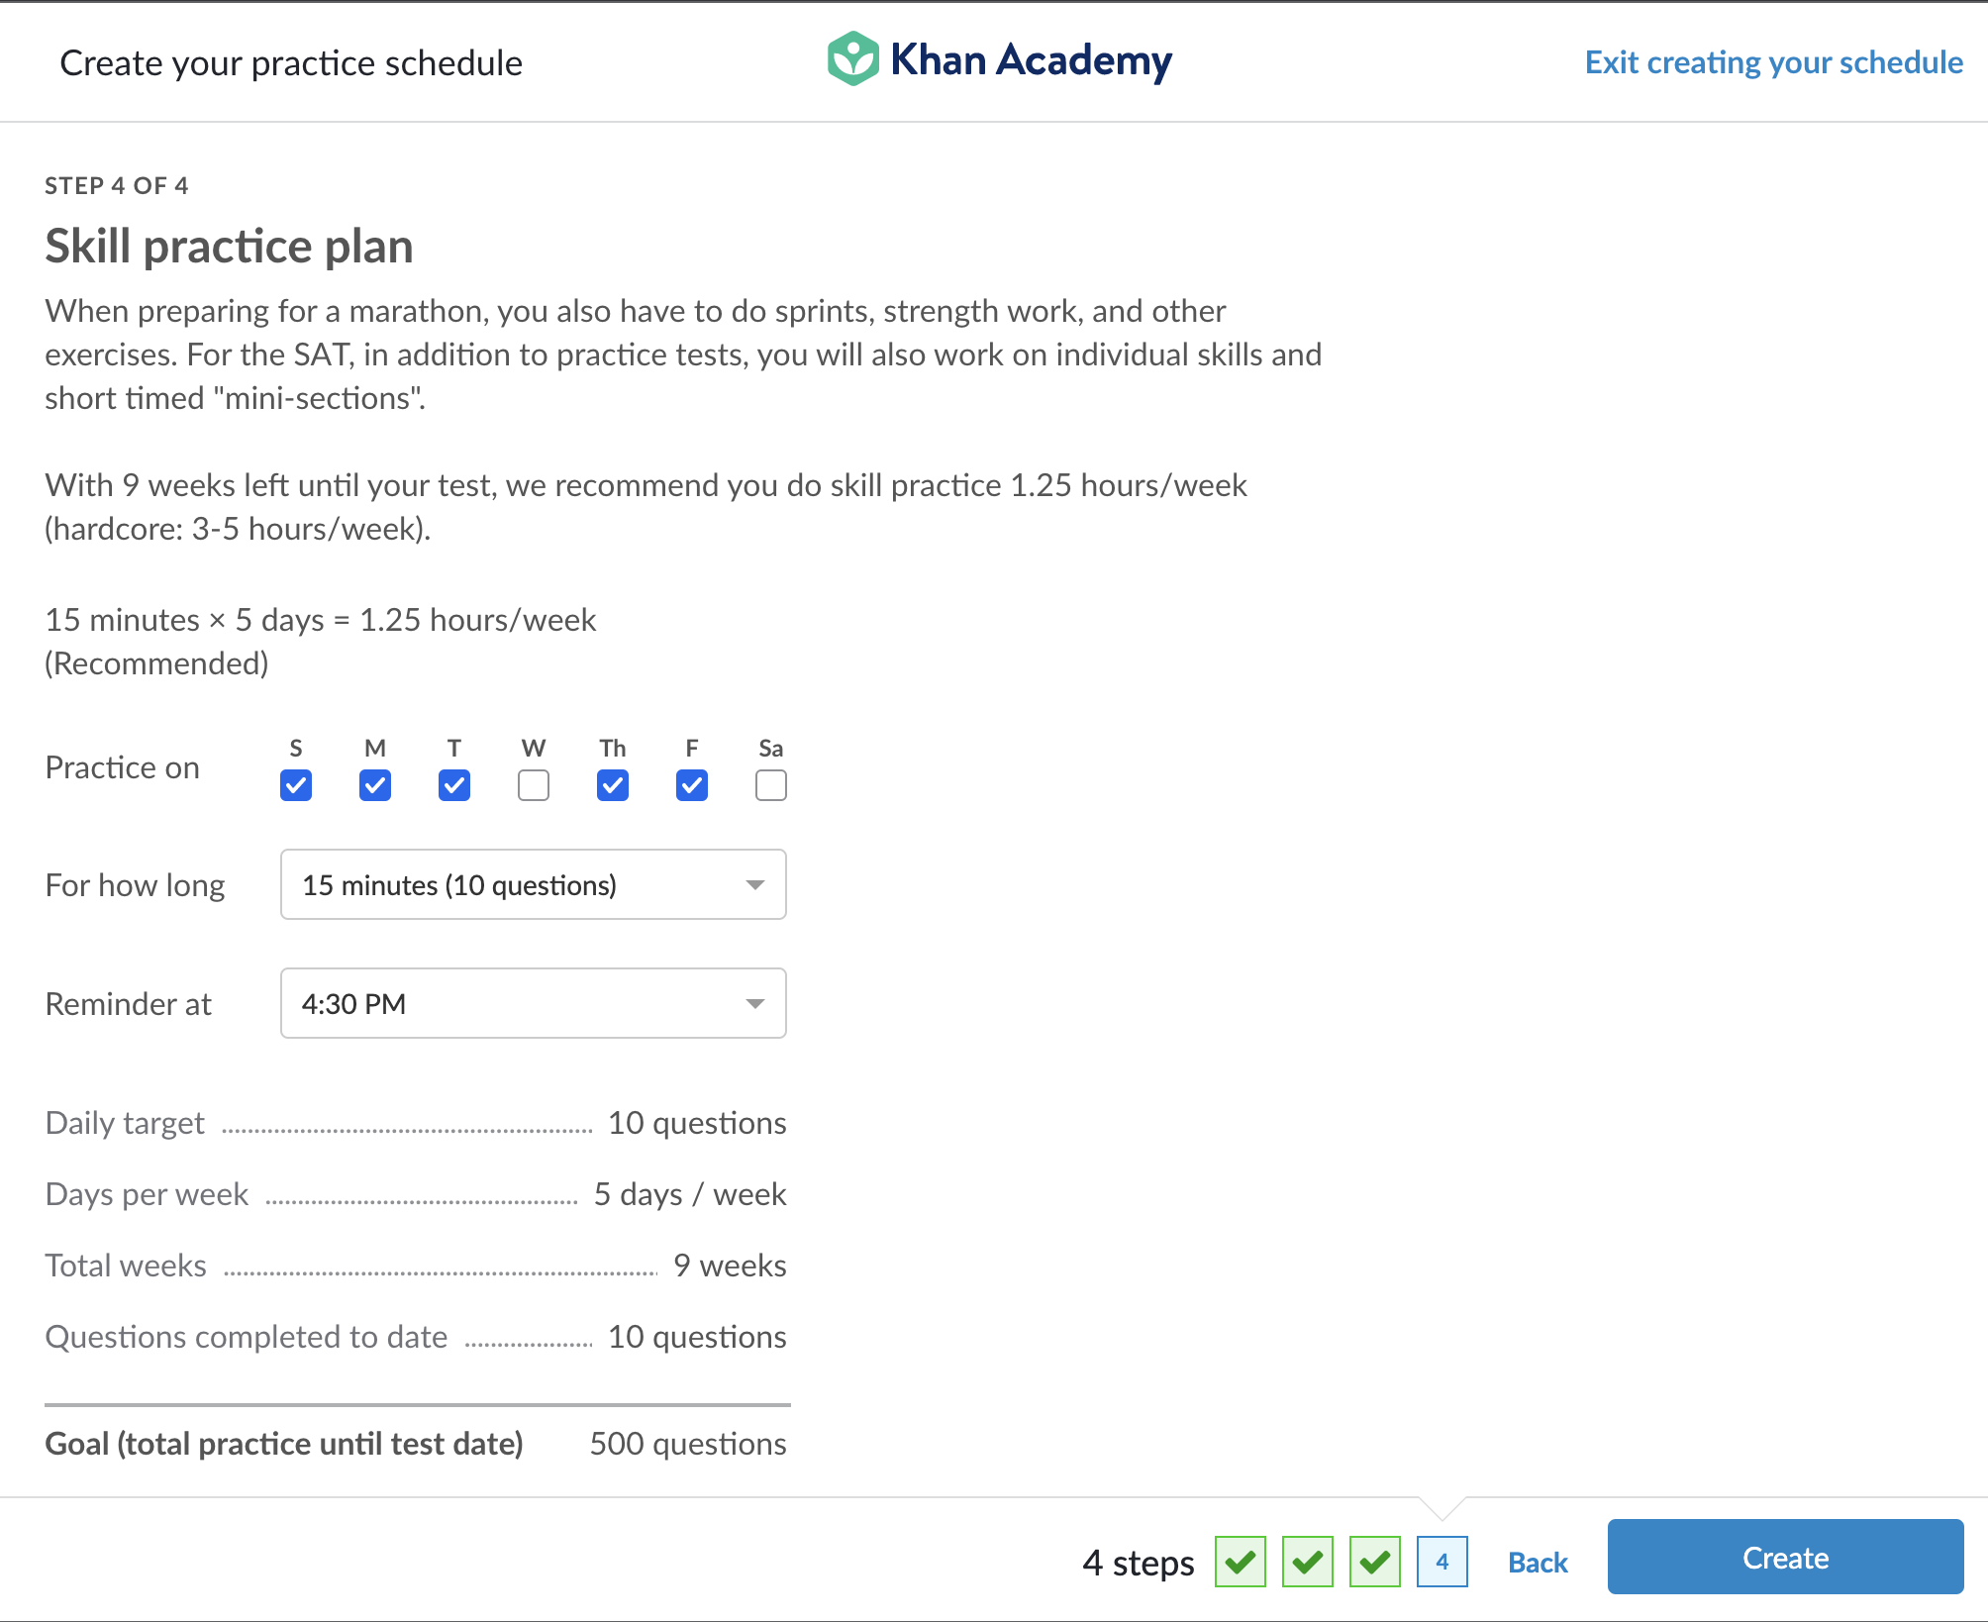Viewport: 1988px width, 1622px height.
Task: Select the step 4 indicator box
Action: (1441, 1562)
